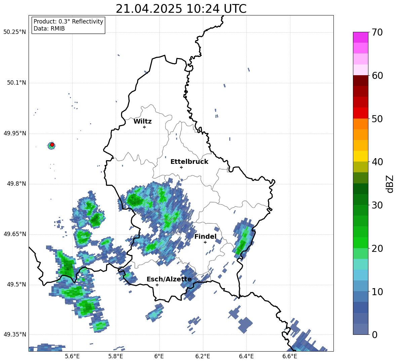Click the Product: 0.3° Reflectivity label
The height and width of the screenshot is (363, 398).
point(68,21)
